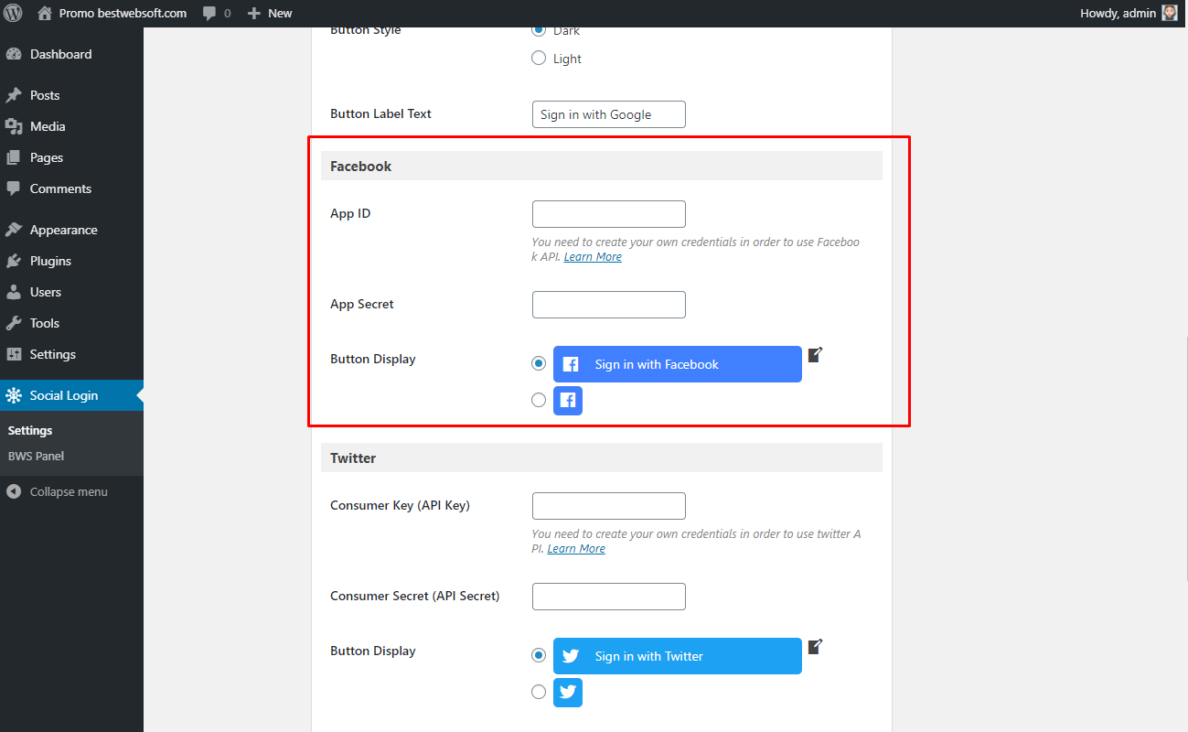Click the Settings item in main sidebar
1188x732 pixels.
(x=71, y=354)
